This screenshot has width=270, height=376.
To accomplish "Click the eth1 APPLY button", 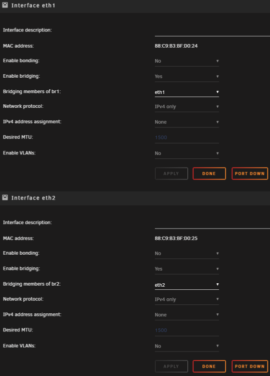I will click(171, 173).
